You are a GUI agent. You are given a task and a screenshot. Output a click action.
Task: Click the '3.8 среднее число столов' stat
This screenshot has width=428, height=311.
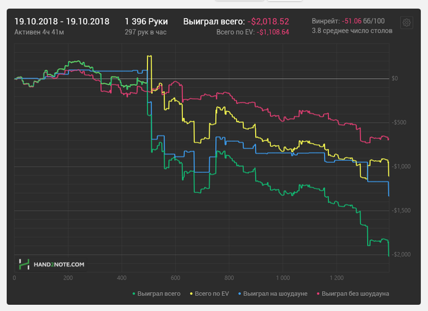pyautogui.click(x=350, y=31)
